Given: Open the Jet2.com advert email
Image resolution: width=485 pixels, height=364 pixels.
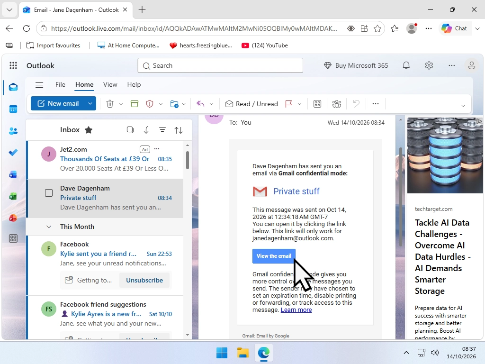Looking at the screenshot, I should pos(105,159).
